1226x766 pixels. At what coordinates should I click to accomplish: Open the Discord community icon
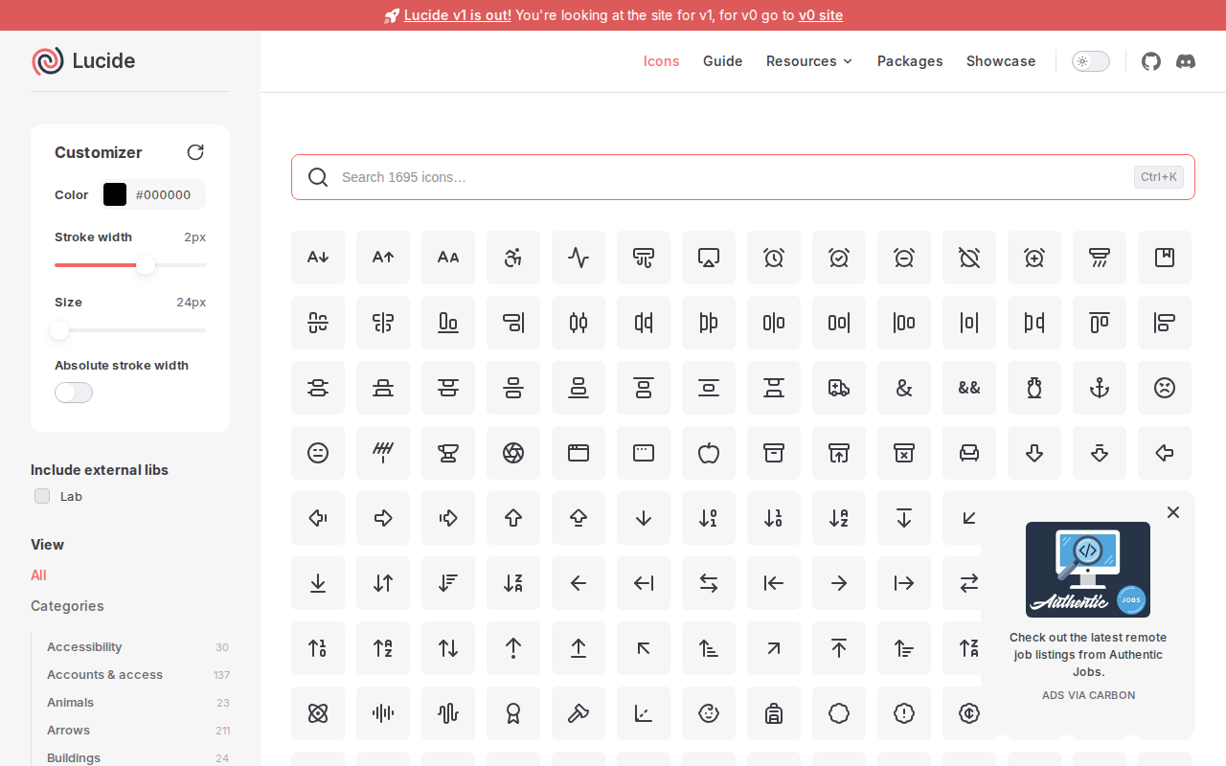click(x=1186, y=61)
